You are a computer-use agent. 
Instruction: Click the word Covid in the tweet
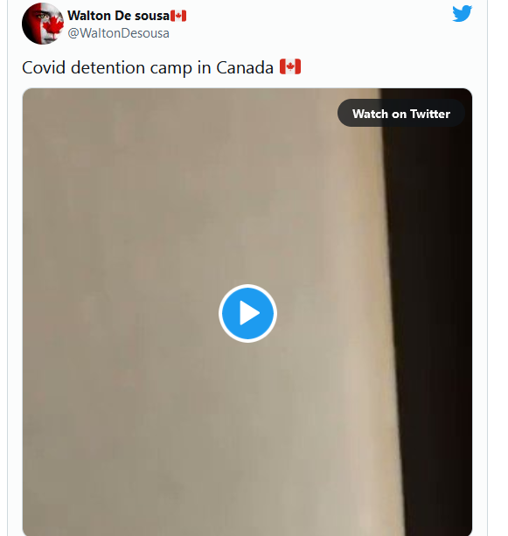(x=44, y=67)
